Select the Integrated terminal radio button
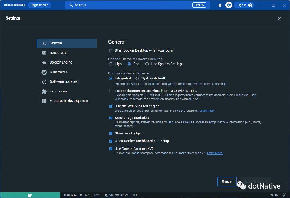 click(x=111, y=78)
